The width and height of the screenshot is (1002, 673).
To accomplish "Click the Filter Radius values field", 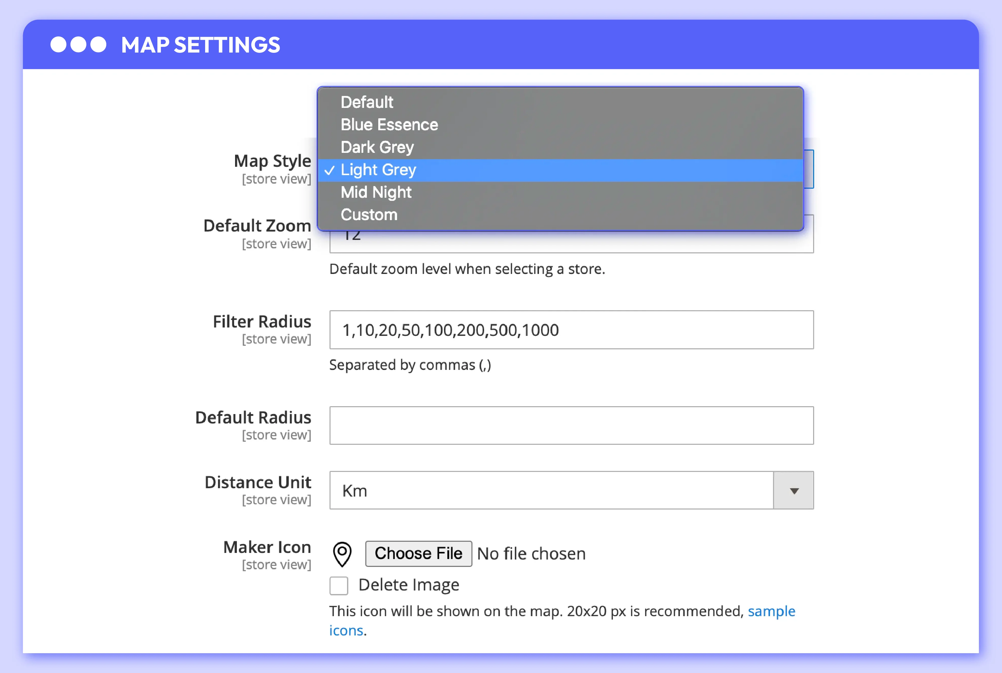I will 571,330.
